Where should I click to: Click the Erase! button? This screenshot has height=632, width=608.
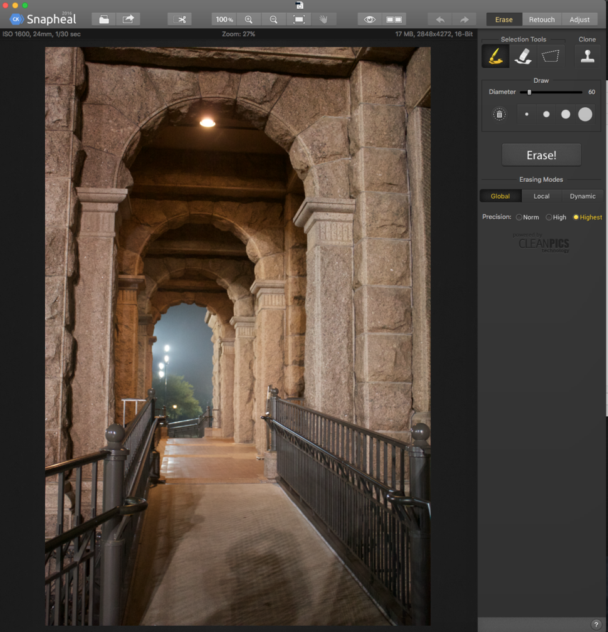coord(541,155)
